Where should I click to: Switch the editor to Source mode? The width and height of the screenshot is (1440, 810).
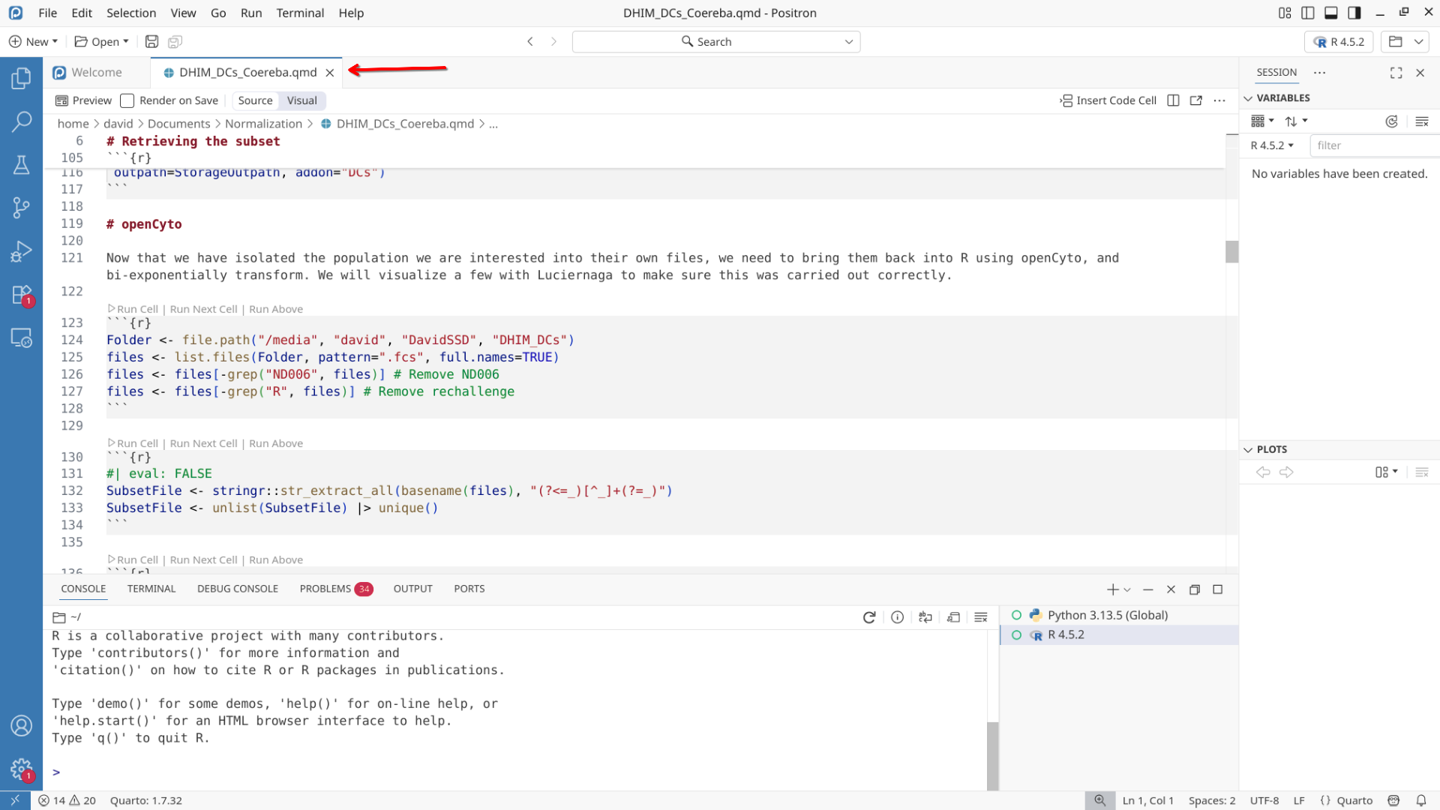(255, 100)
